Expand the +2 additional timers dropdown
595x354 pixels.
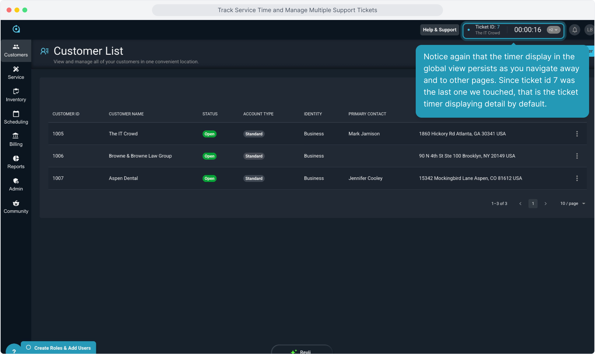pos(553,30)
